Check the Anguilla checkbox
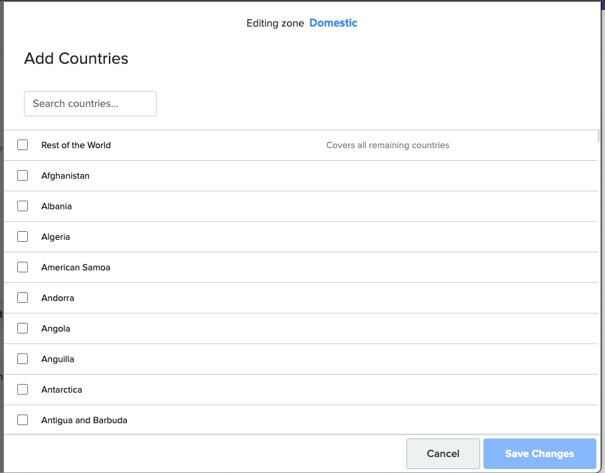Viewport: 605px width, 473px height. (23, 358)
